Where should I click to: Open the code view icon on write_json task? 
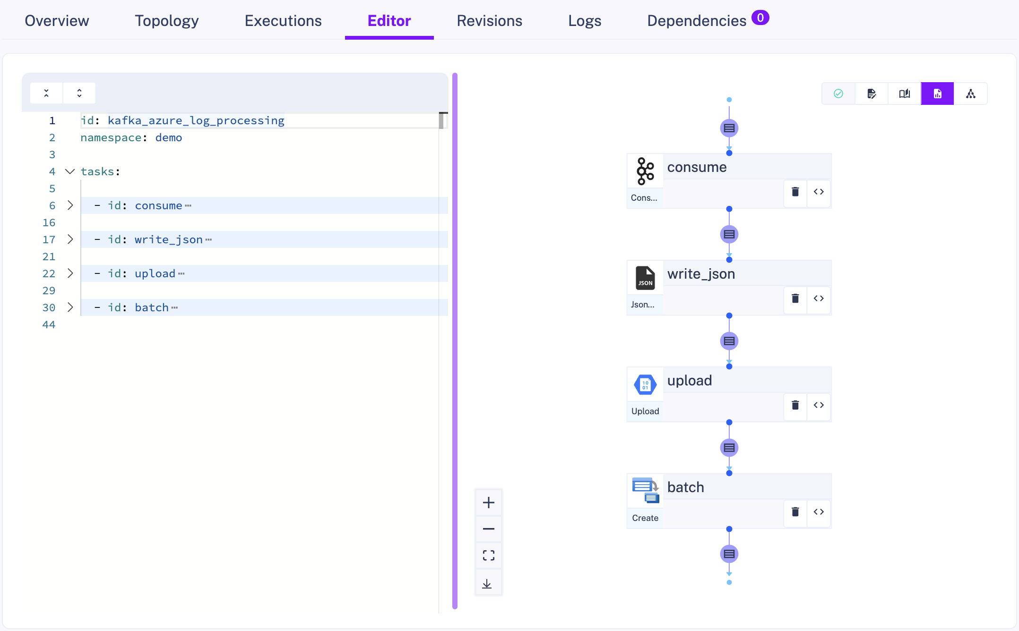click(x=819, y=299)
